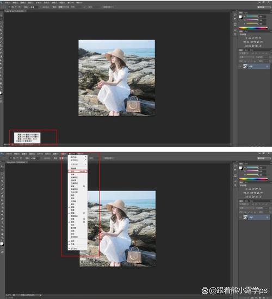Expand 工作区 submenu in Window menu
This screenshot has height=299, width=272.
(78, 160)
